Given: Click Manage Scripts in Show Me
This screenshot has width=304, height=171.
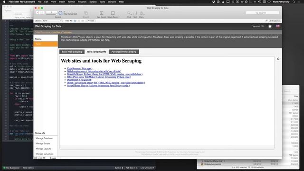Looking at the screenshot, I should point(43,143).
